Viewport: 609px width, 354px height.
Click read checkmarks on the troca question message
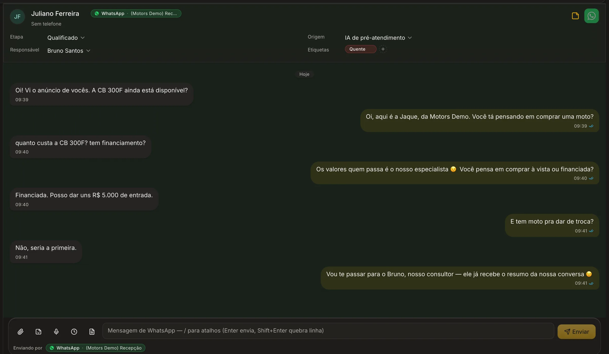(x=591, y=231)
